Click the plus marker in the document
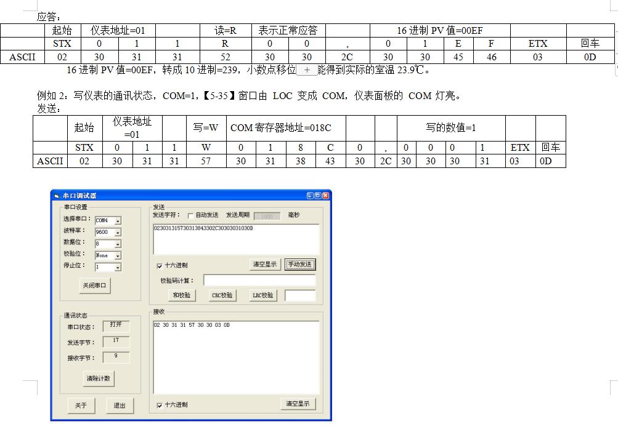The height and width of the screenshot is (432, 618). [307, 70]
